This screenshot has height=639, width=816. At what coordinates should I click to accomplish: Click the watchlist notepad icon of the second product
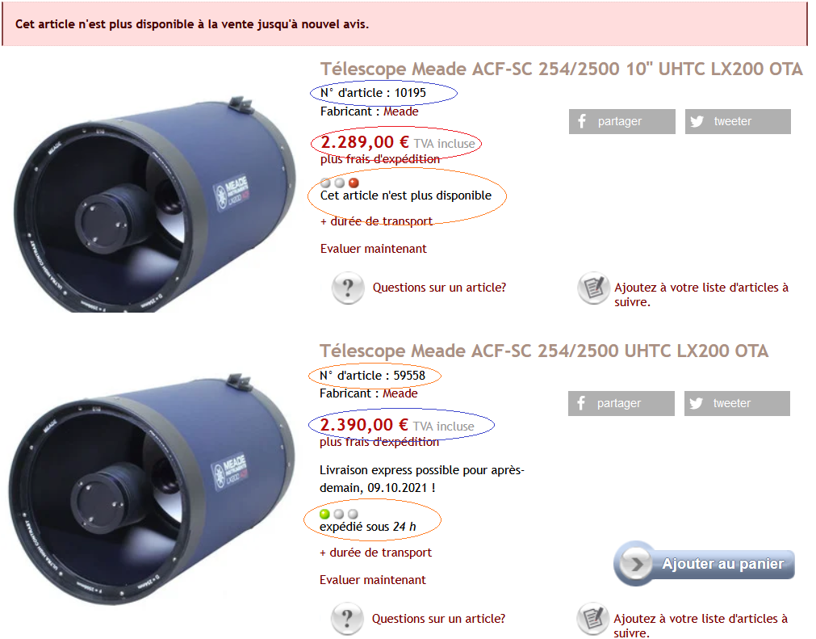(x=592, y=619)
